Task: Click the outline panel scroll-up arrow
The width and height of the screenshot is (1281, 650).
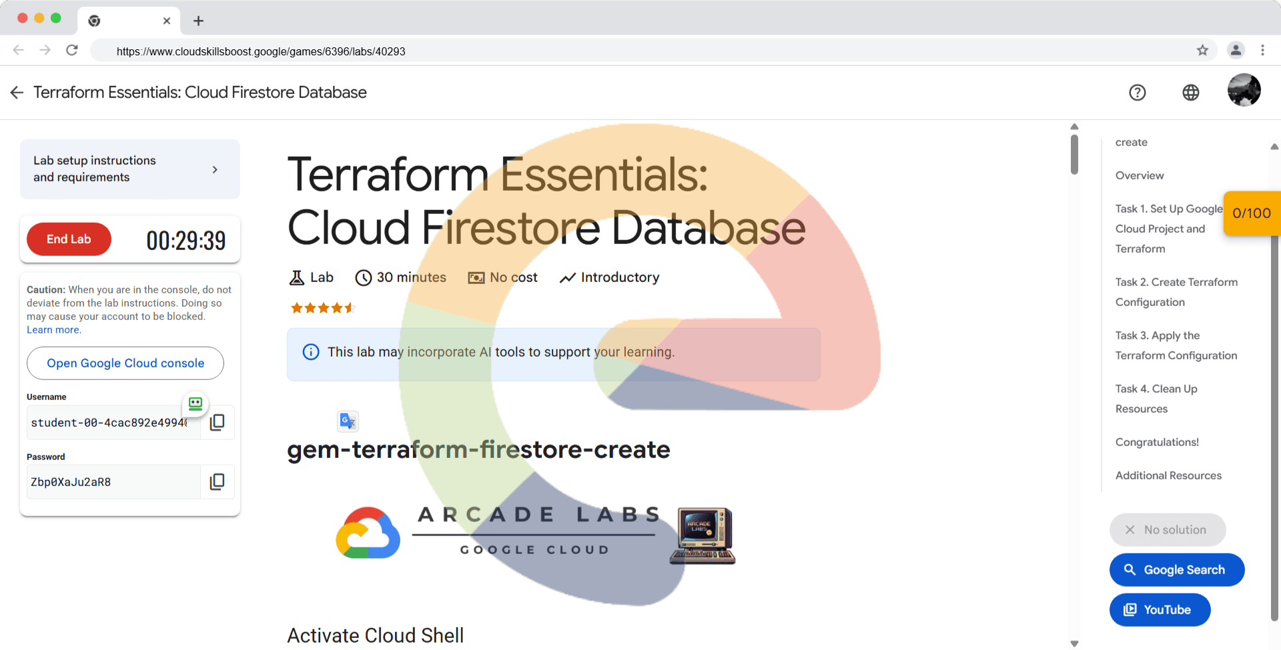Action: point(1274,147)
